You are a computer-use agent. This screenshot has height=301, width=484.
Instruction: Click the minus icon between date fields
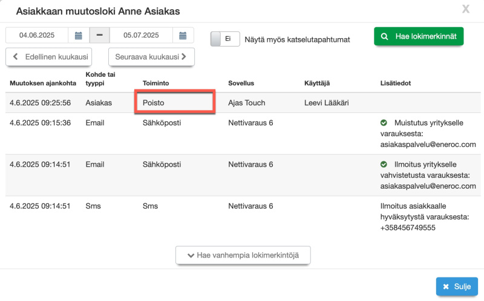tap(99, 36)
